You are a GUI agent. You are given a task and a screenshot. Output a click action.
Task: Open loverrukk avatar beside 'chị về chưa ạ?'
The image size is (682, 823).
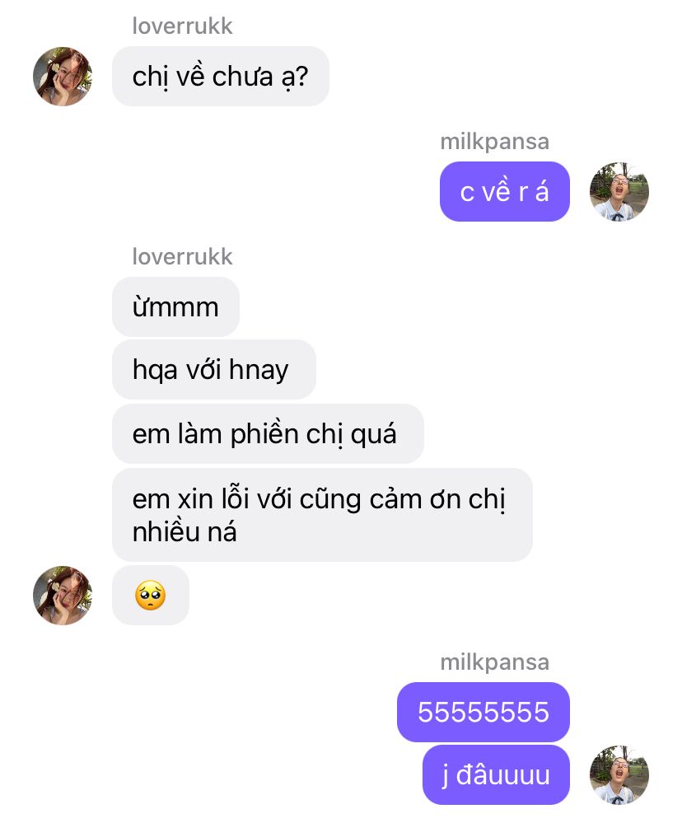click(63, 76)
